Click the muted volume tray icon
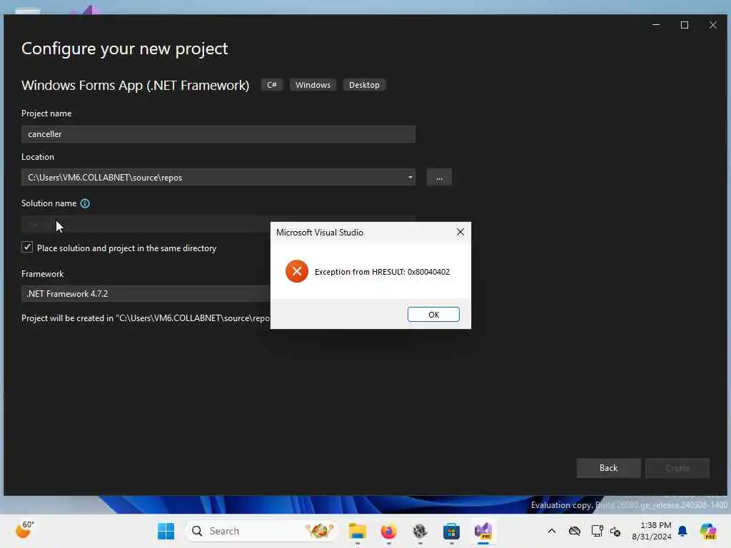This screenshot has width=731, height=548. click(615, 531)
